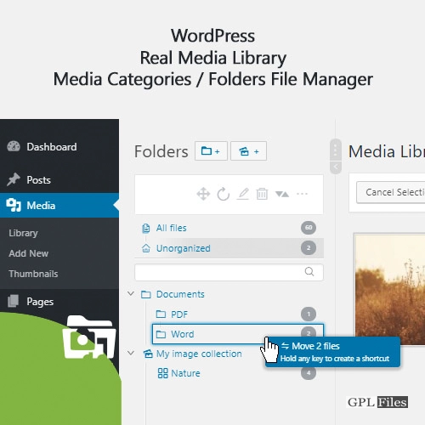Go to Media Library submenu
Viewport: 425px width, 425px height.
[23, 233]
